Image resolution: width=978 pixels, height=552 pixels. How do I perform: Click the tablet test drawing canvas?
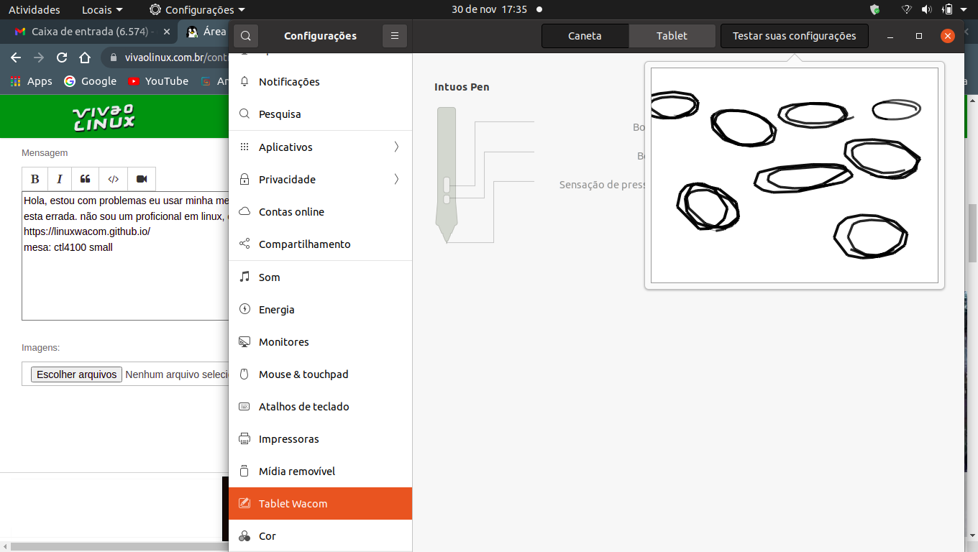(x=795, y=175)
